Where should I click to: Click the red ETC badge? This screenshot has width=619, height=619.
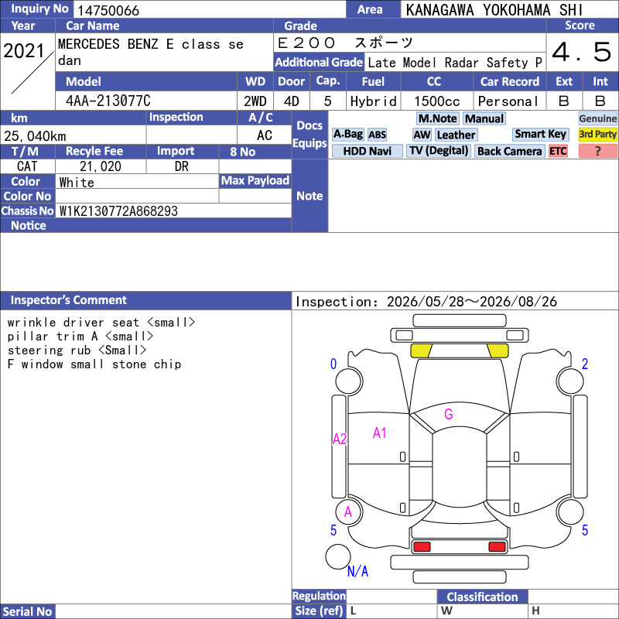click(x=557, y=151)
